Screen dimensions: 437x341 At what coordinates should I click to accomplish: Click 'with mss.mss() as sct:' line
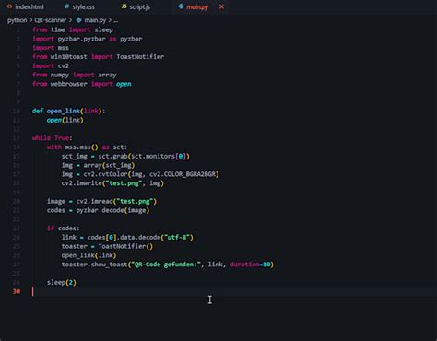tap(87, 147)
